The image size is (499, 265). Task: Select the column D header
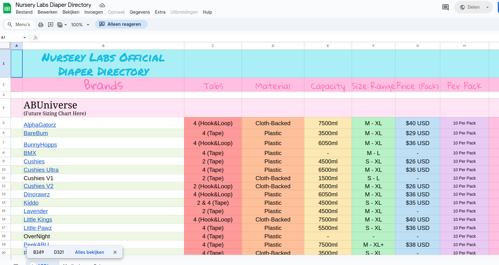(x=273, y=46)
